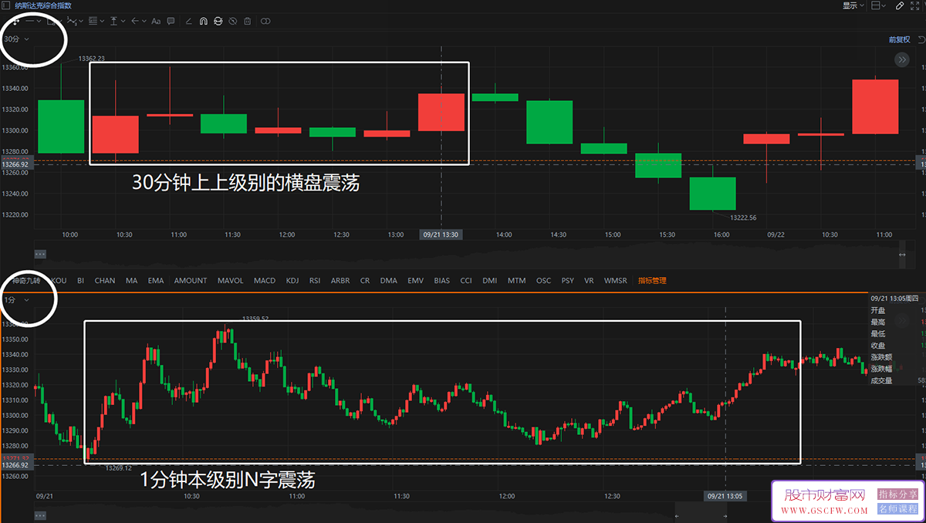Toggle the EMA indicator
Image resolution: width=926 pixels, height=523 pixels.
(x=156, y=281)
